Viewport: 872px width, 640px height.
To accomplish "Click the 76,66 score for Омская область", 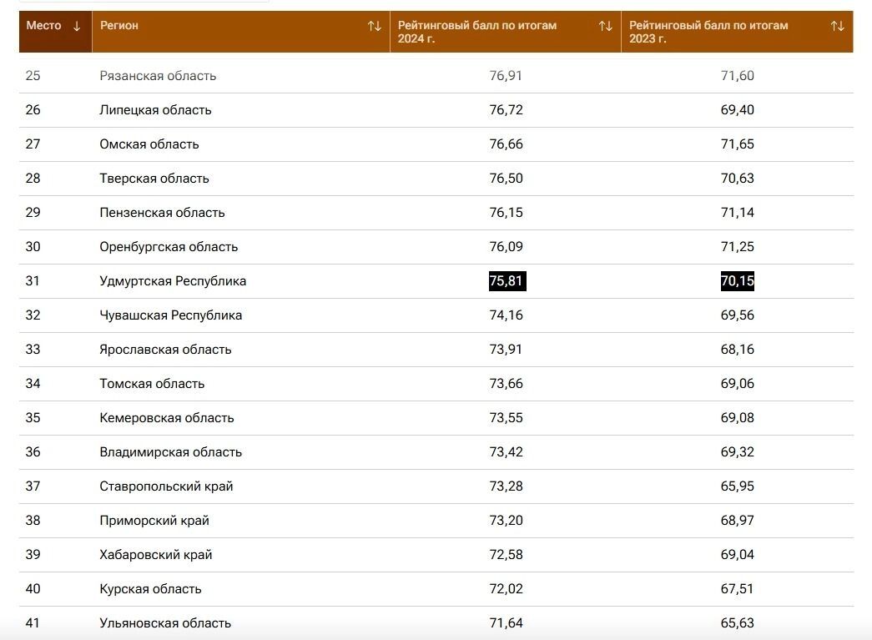I will [x=506, y=144].
